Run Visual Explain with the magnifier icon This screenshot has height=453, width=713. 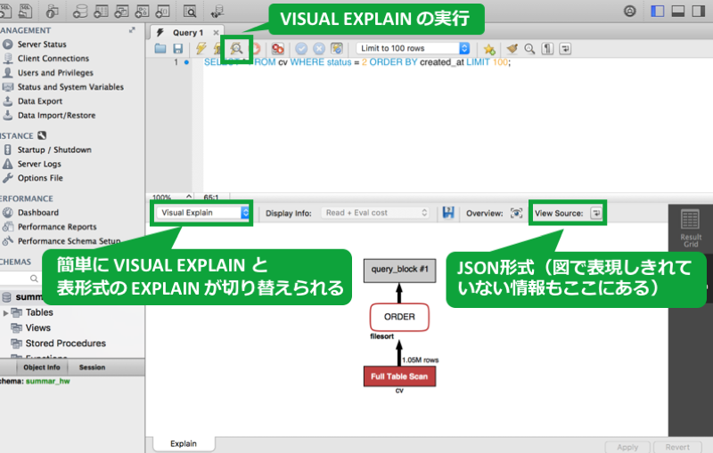coord(237,49)
